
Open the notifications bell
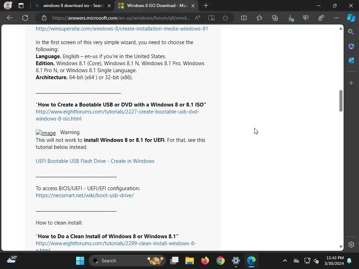click(x=350, y=261)
